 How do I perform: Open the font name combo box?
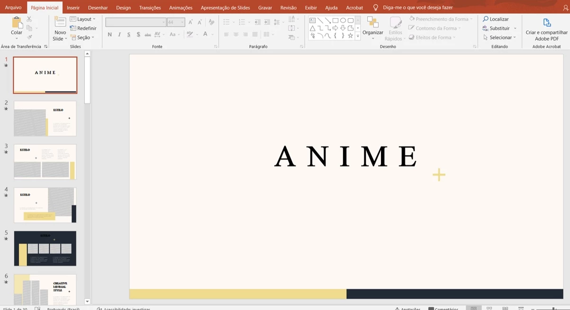pyautogui.click(x=136, y=22)
